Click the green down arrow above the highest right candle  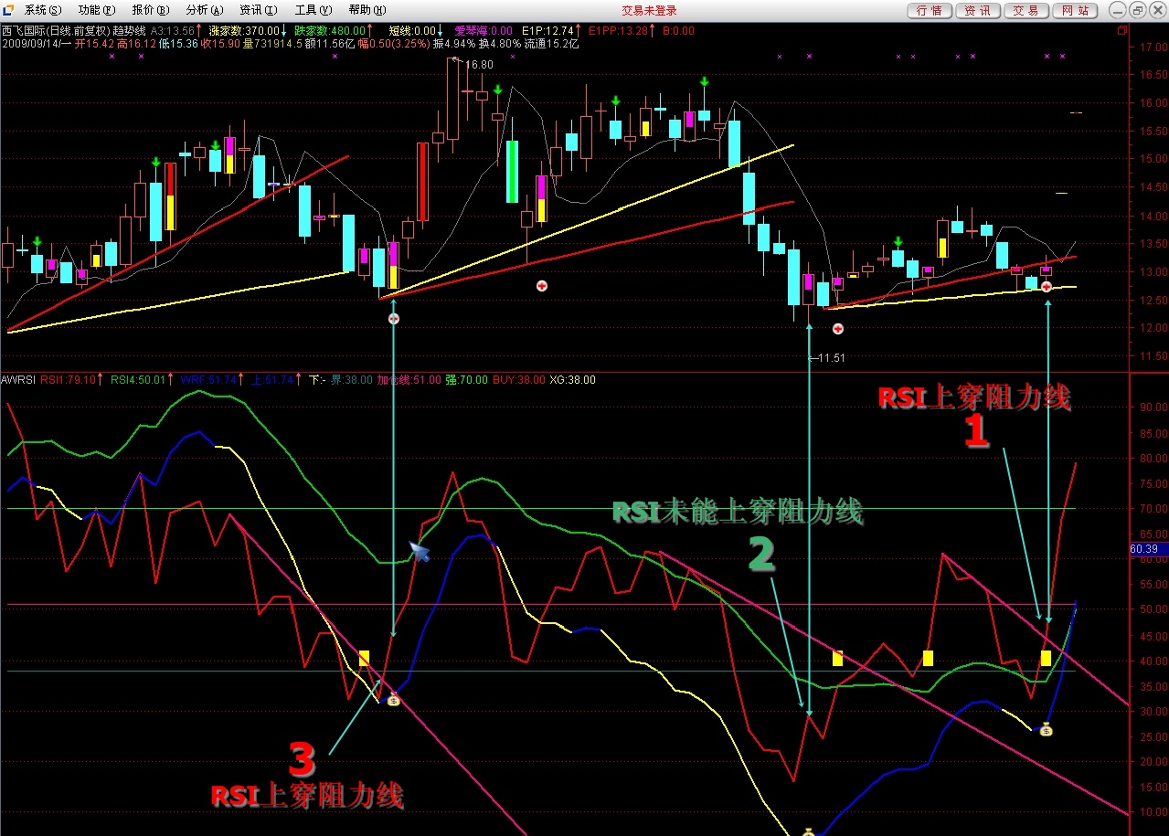coord(704,82)
